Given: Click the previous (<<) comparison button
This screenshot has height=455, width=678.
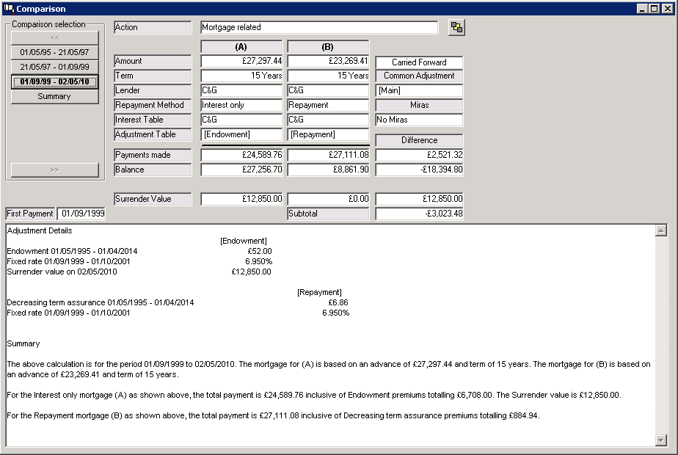Looking at the screenshot, I should tap(54, 37).
